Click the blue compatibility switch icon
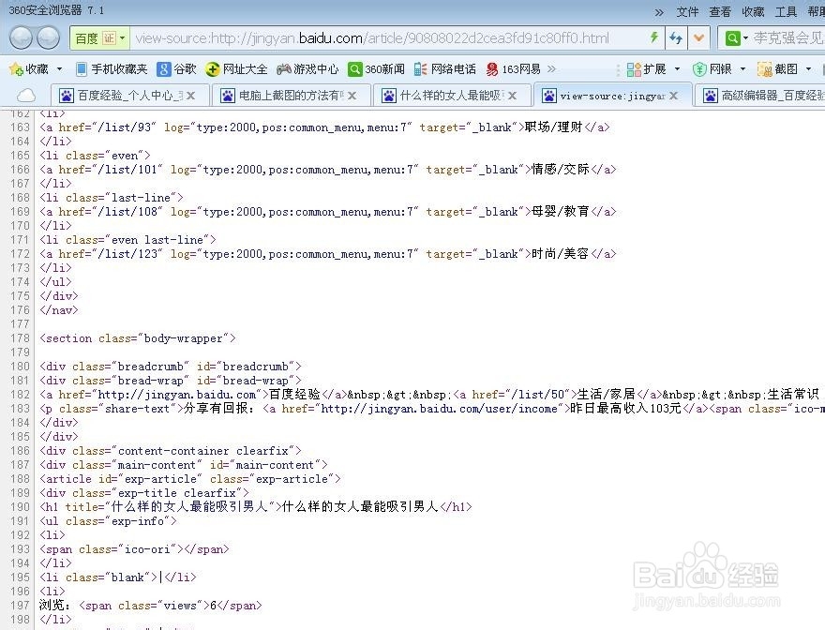The width and height of the screenshot is (825, 630). click(676, 37)
